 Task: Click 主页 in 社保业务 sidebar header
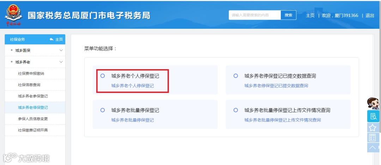click(x=59, y=39)
